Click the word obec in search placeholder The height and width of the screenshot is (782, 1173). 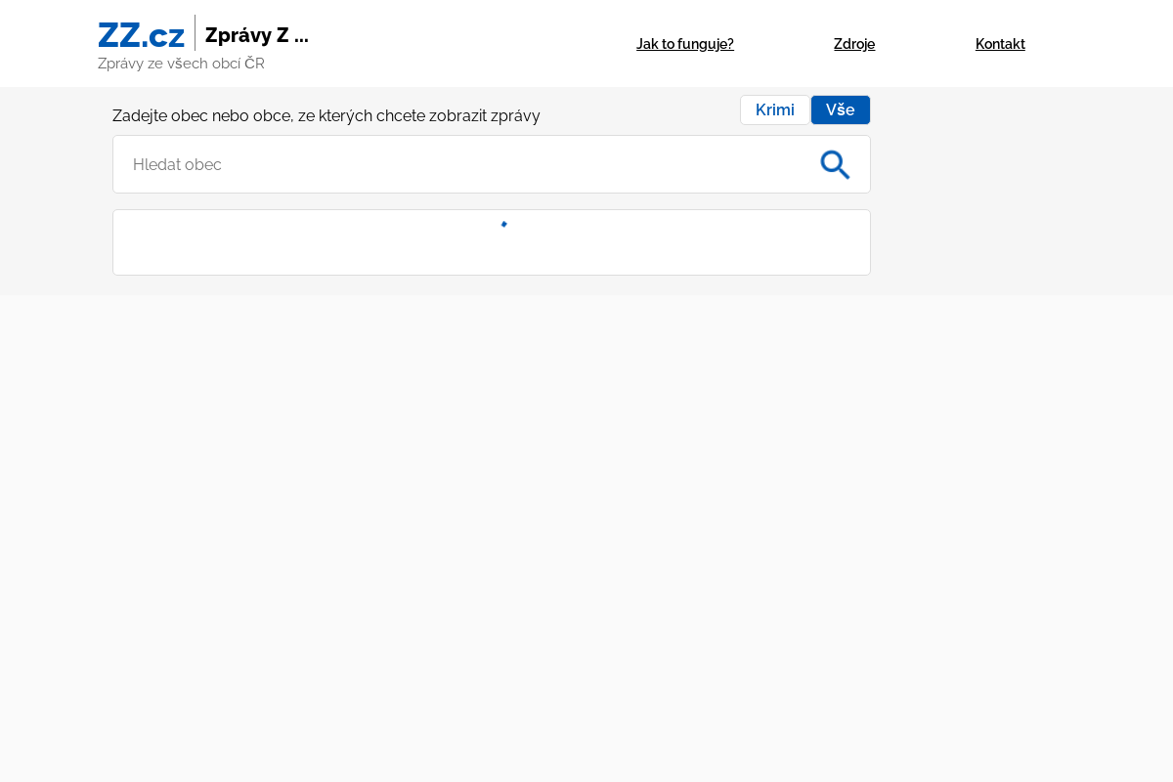tap(204, 165)
